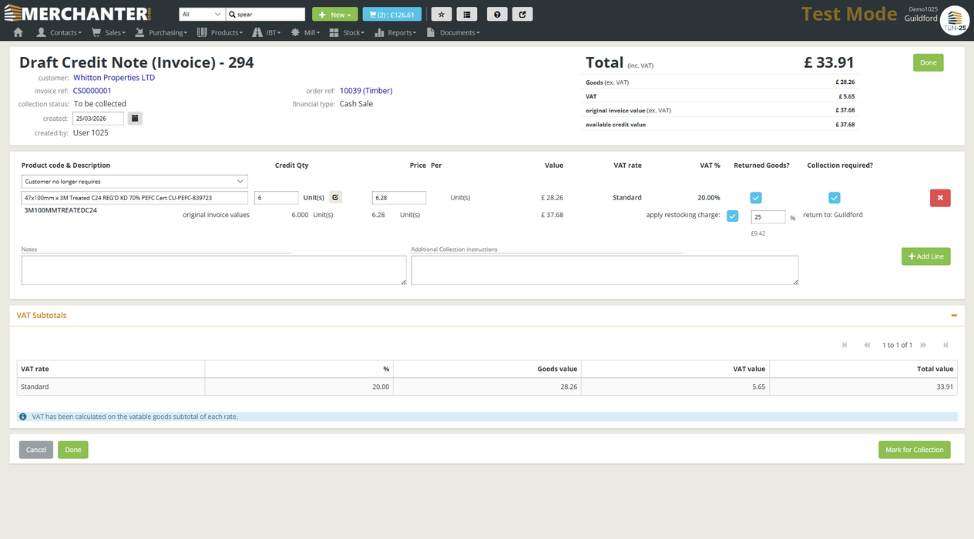Screen dimensions: 974x539
Task: Click the bottom Done button beside Cancel
Action: tap(73, 450)
